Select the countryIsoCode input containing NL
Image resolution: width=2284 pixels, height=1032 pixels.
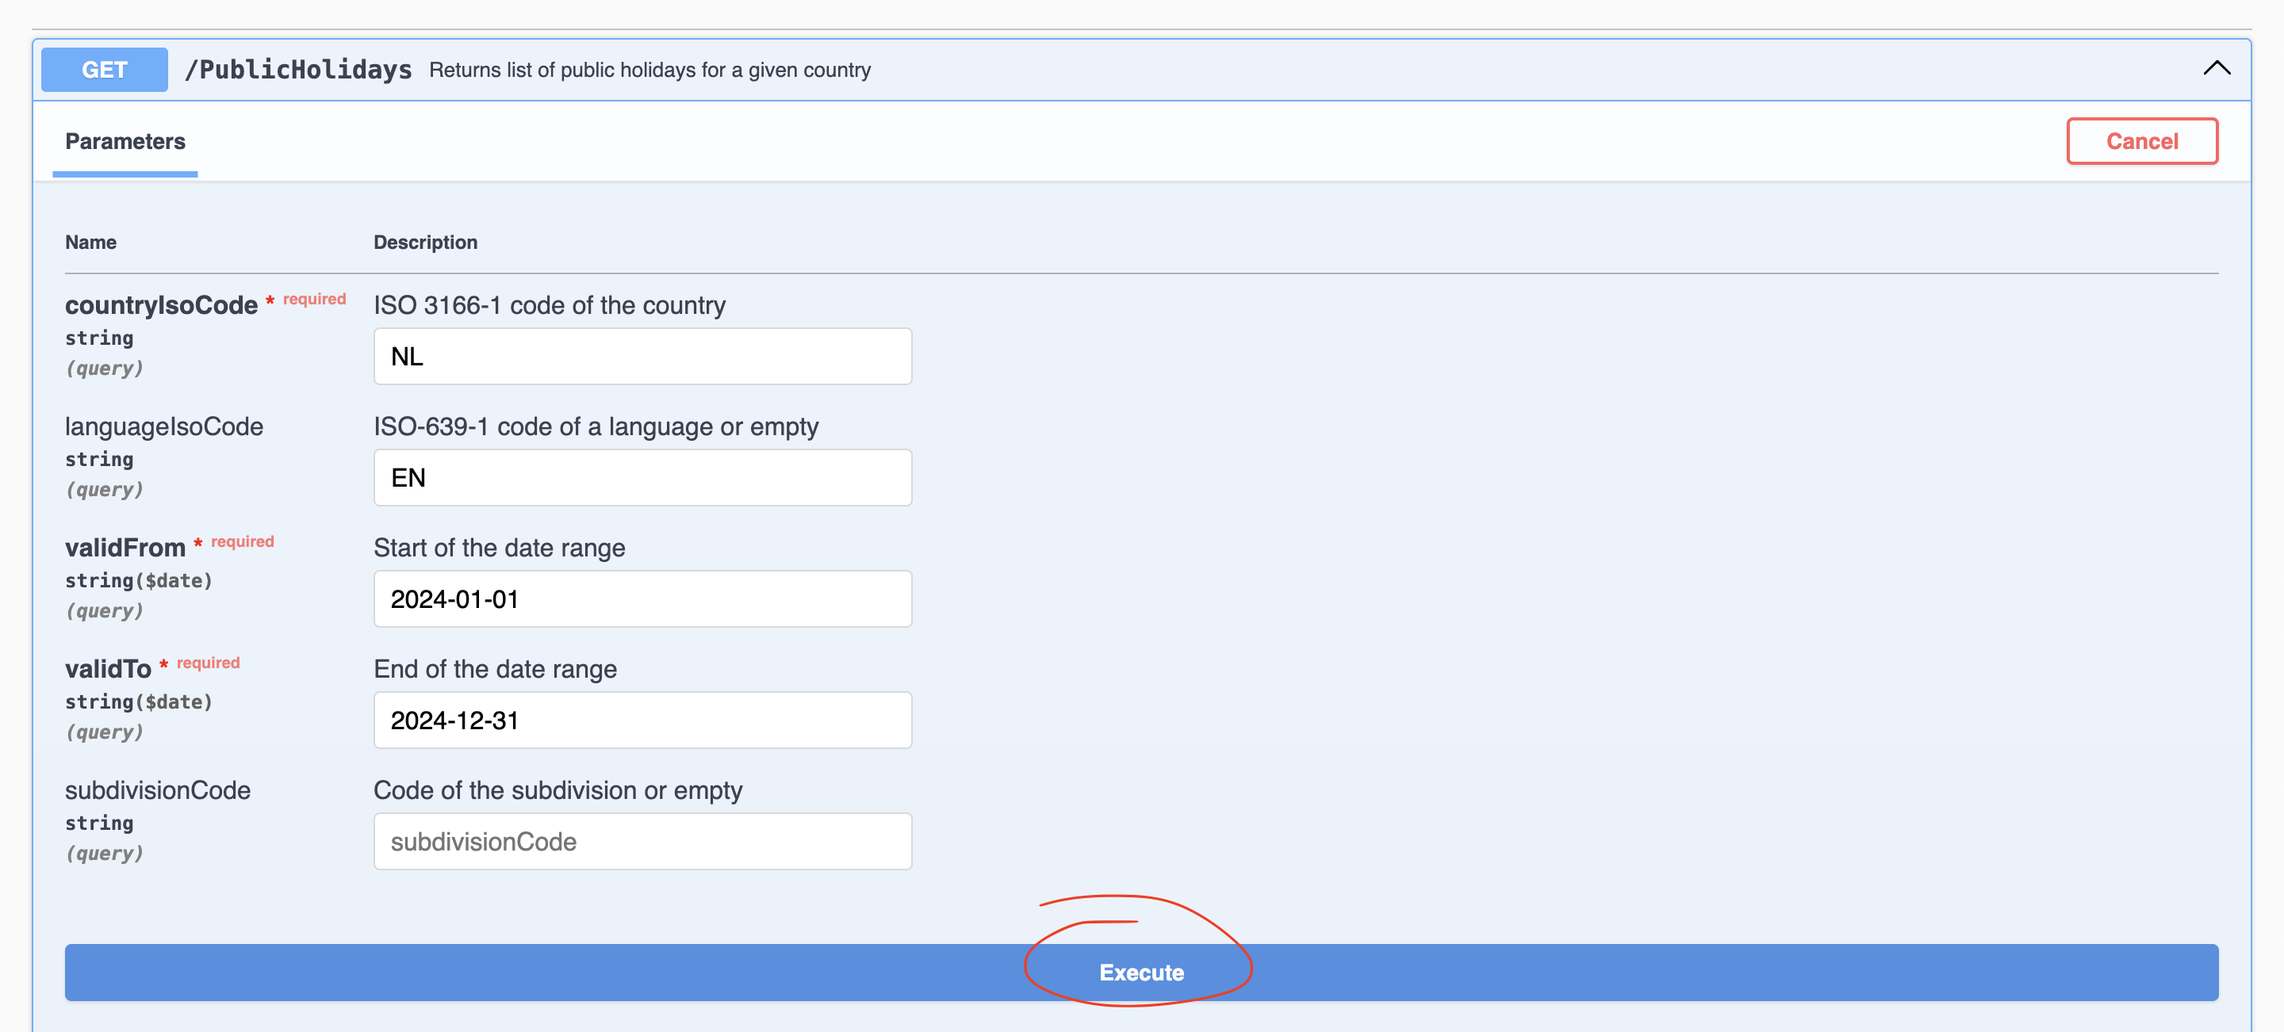click(x=642, y=356)
